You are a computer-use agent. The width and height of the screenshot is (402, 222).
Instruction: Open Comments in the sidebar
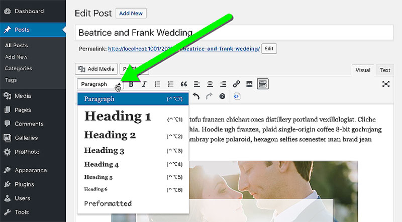coord(33,124)
